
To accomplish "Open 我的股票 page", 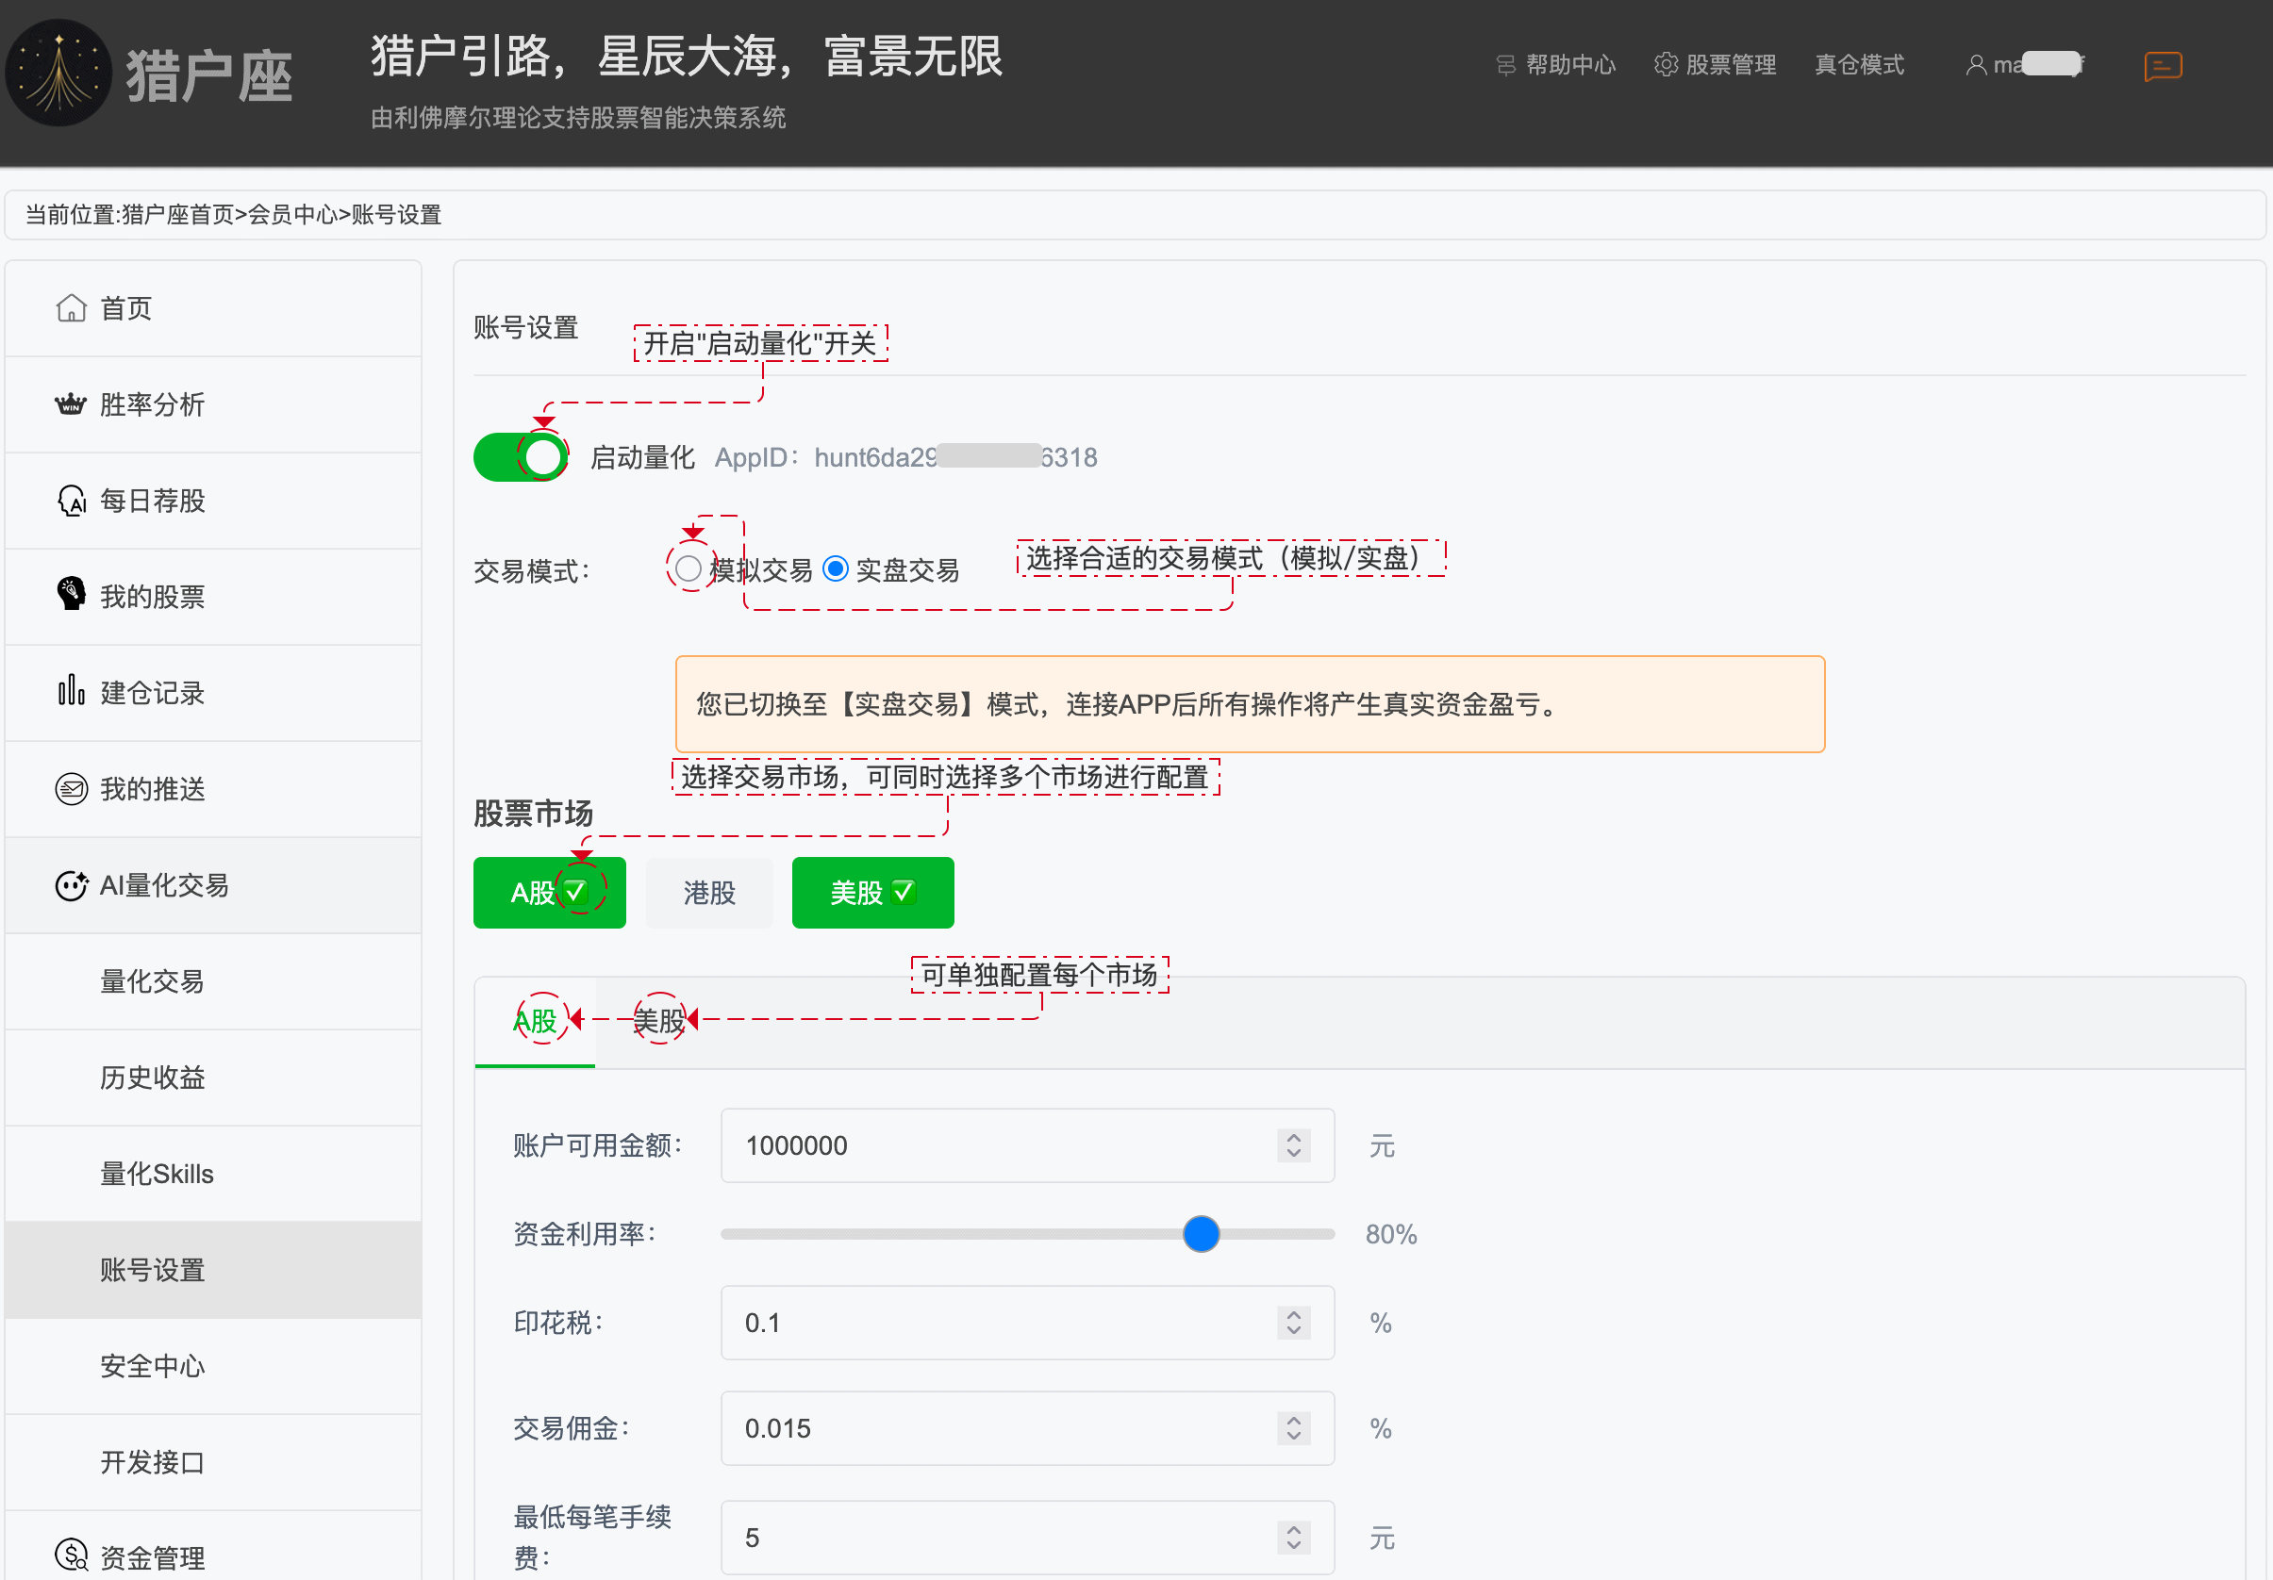I will [213, 597].
